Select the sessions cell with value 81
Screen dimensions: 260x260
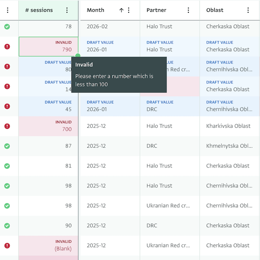click(48, 166)
